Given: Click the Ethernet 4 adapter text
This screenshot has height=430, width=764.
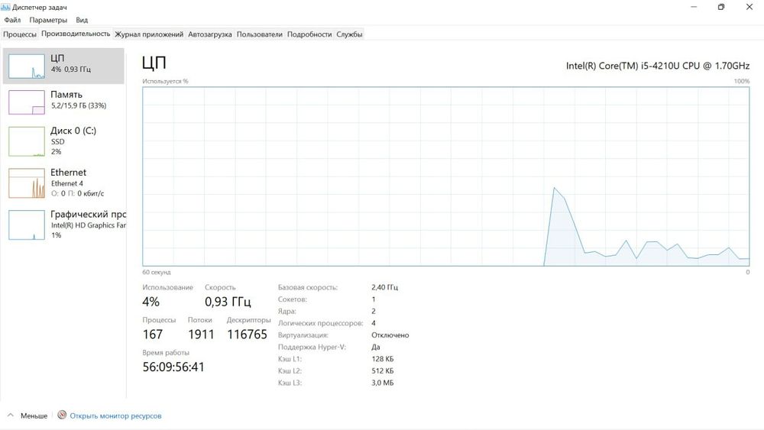Looking at the screenshot, I should coord(67,183).
